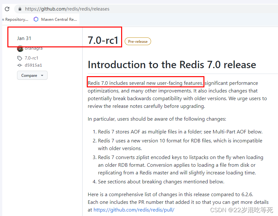
Task: Click list item about version 10 RDB format
Action: pyautogui.click(x=180, y=145)
